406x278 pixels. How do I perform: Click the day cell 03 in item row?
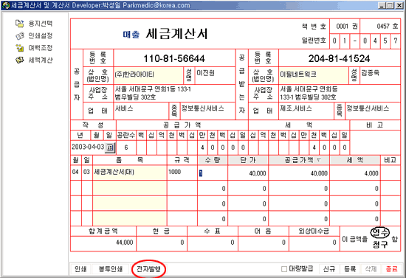[x=86, y=172]
